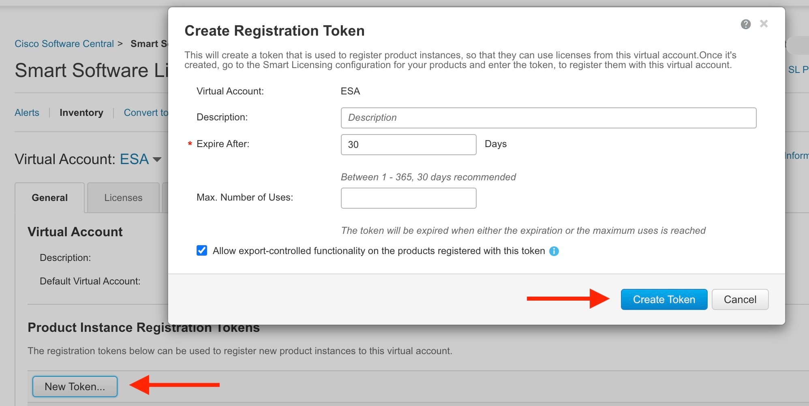Click the New Token... button
809x406 pixels.
75,387
